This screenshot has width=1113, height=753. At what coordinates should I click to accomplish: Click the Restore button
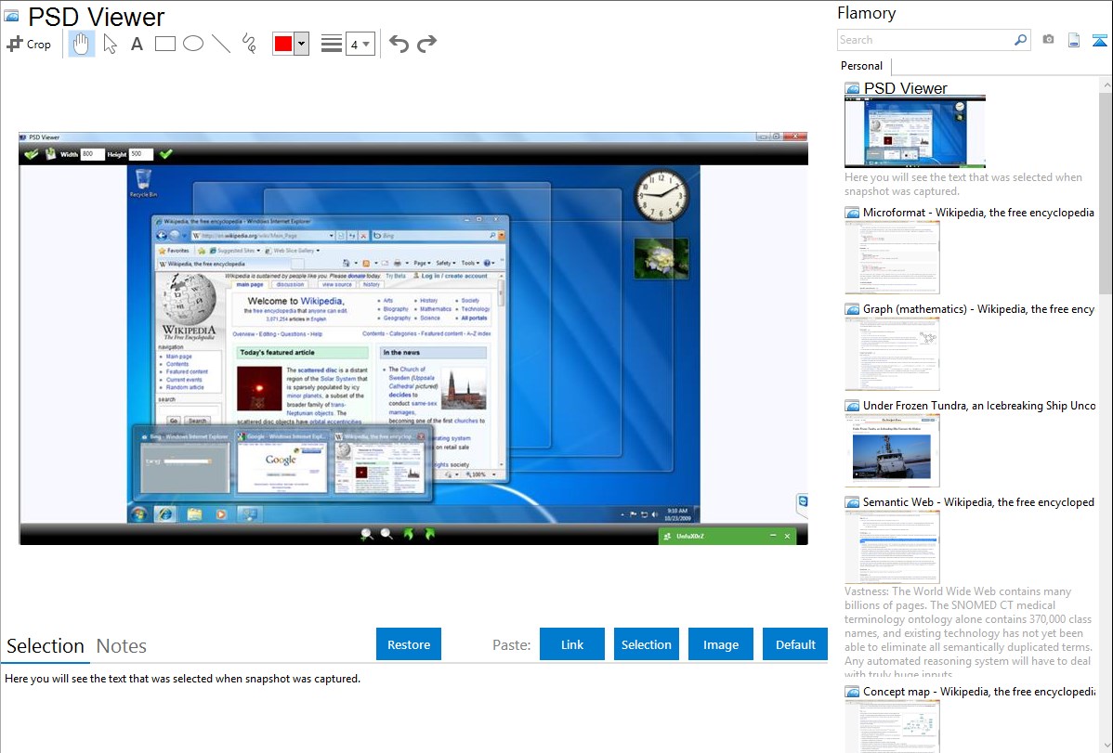(x=409, y=644)
